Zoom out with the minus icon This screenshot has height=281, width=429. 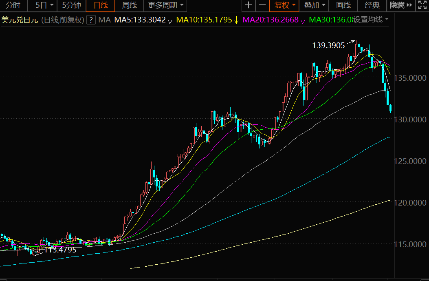point(262,5)
